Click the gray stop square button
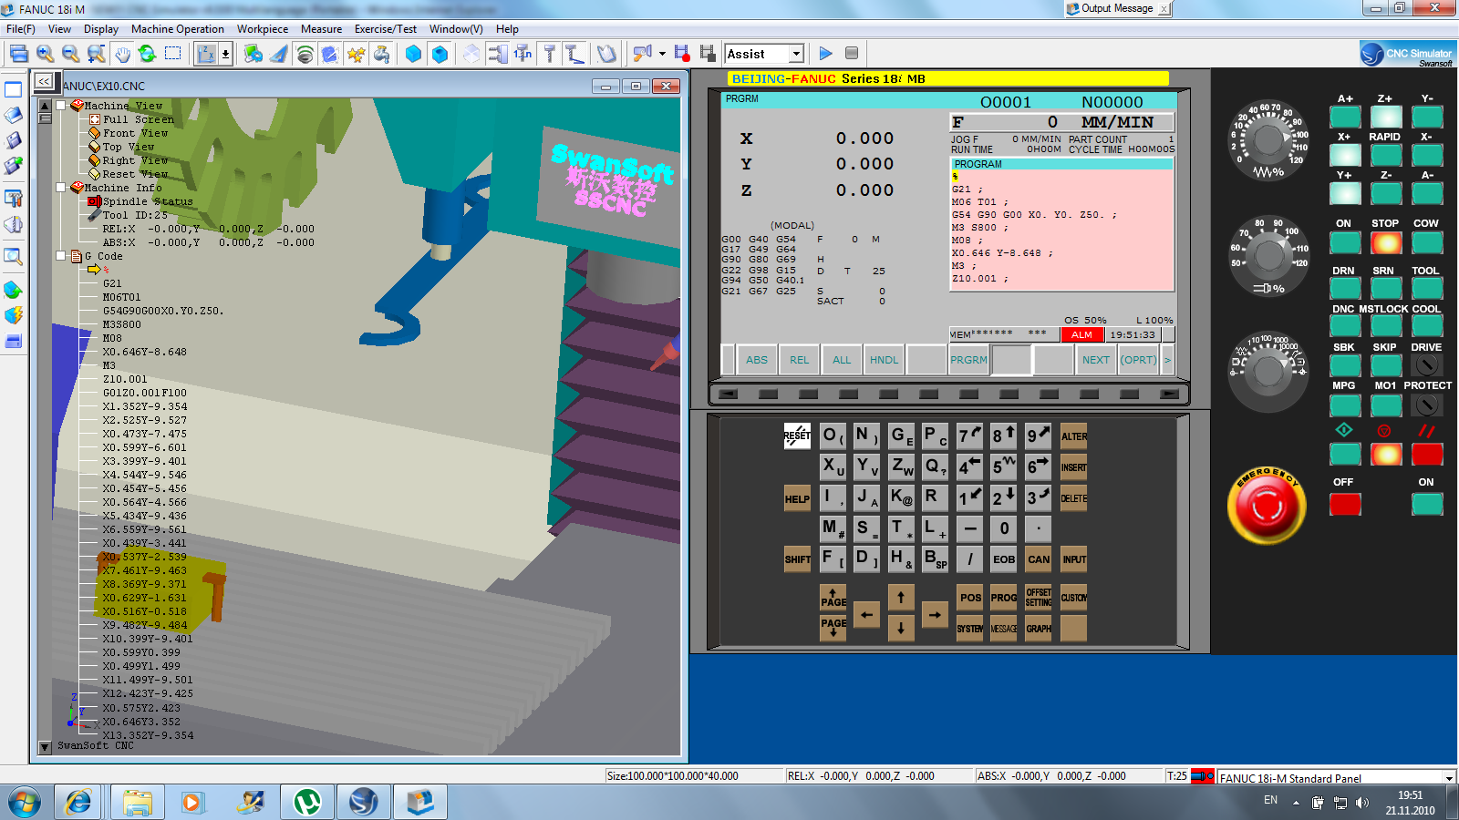 point(852,54)
